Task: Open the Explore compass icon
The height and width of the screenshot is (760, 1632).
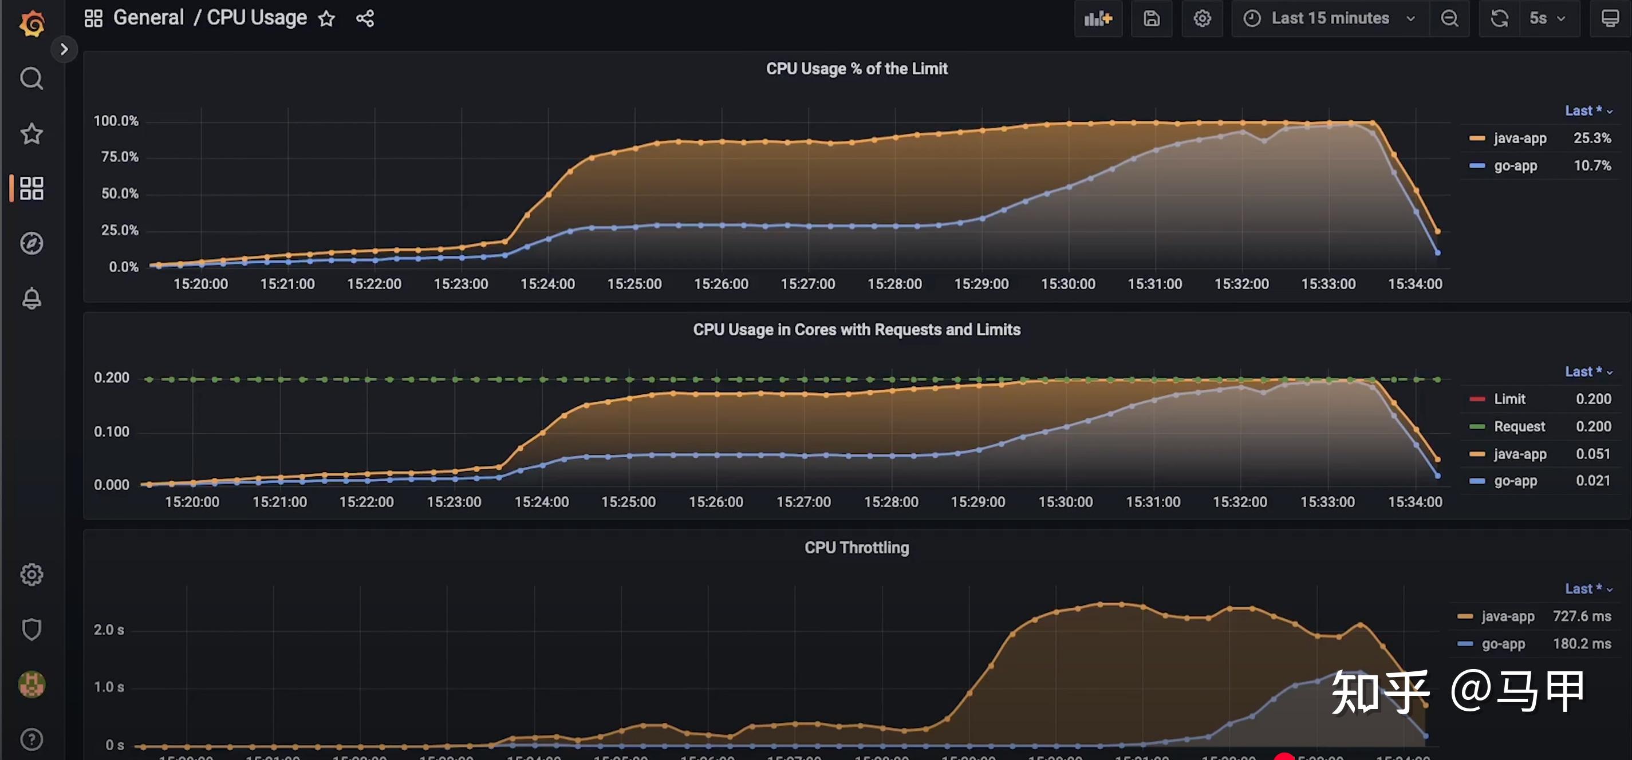Action: 31,243
